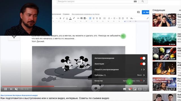Image resolution: width=181 pixels, height=101 pixels.
Task: Open the 21:04 suggested video thumbnail
Action: pyautogui.click(x=164, y=20)
